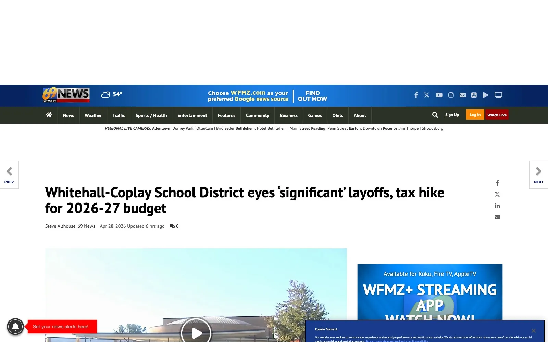Click the notification bell icon
Image resolution: width=548 pixels, height=342 pixels.
[15, 327]
